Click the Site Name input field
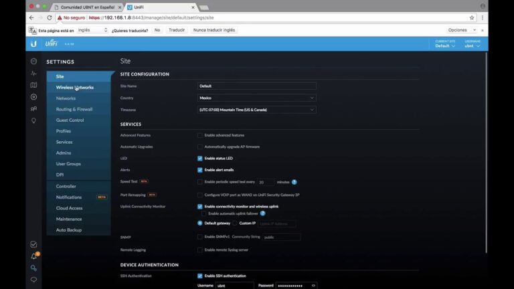 pos(257,86)
